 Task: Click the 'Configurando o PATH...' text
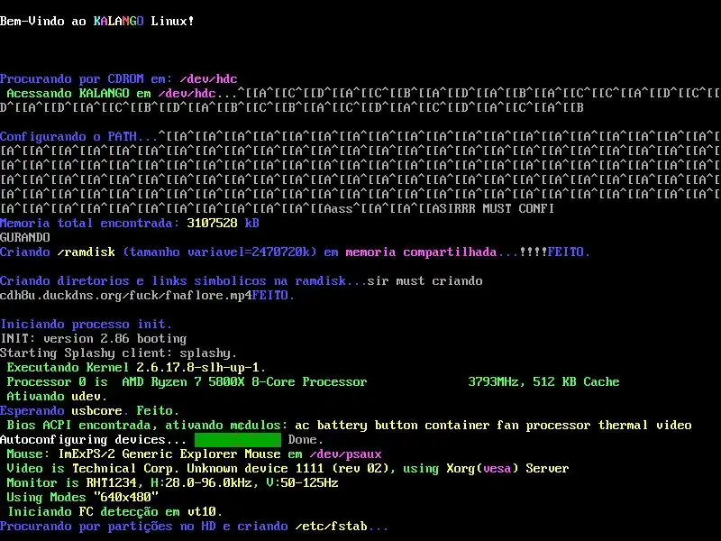point(78,137)
